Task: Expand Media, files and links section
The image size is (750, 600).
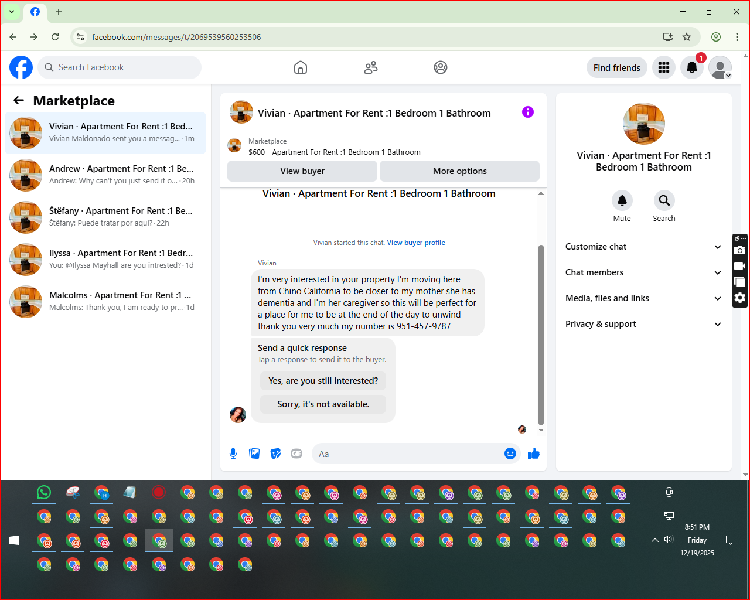Action: [643, 298]
